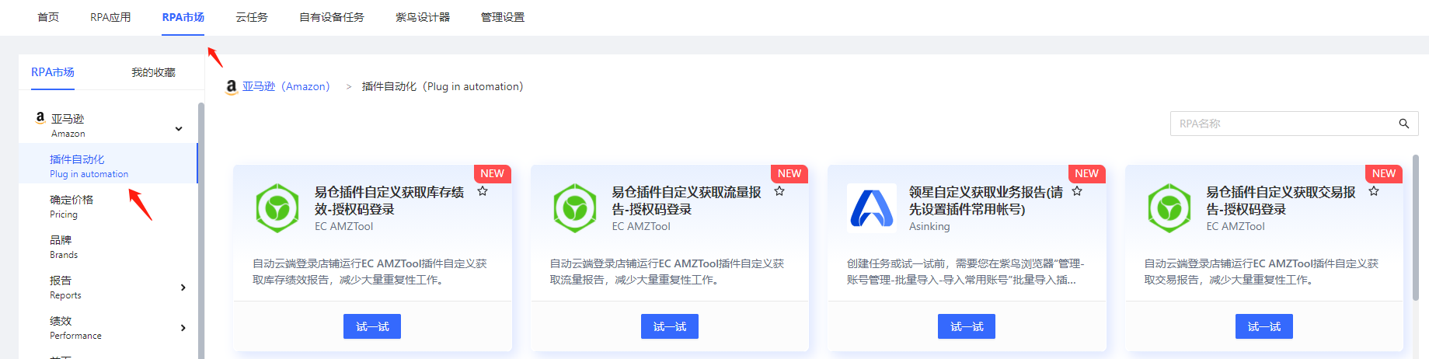Open the 首页 top navigation tab

pos(48,17)
